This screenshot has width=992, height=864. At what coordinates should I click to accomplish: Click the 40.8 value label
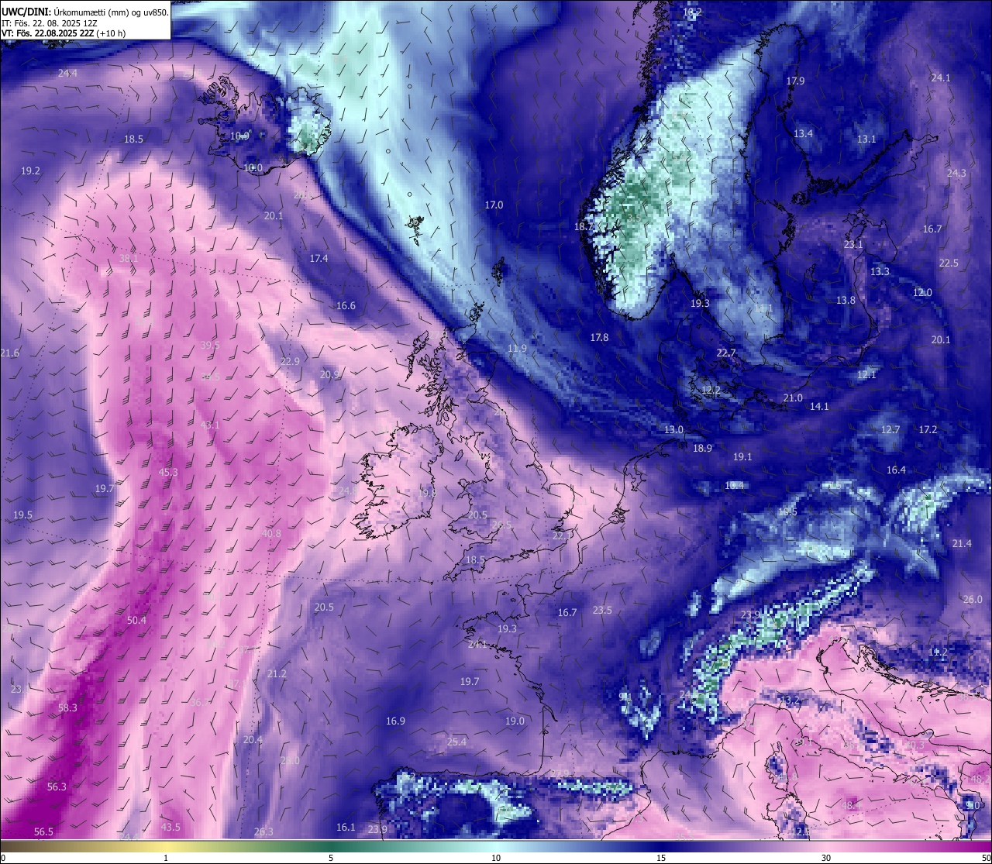pyautogui.click(x=271, y=534)
